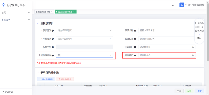209x95 pixels.
Task: Click the 主管部门 unit selection field
Action: (167, 47)
